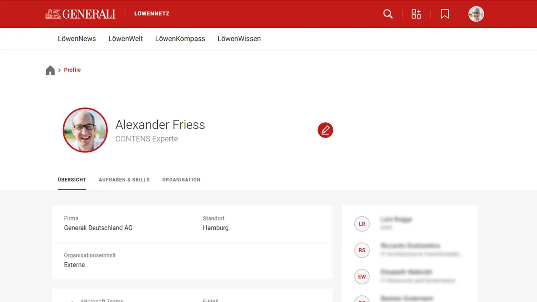Edit the profile with the red pencil icon
Image resolution: width=537 pixels, height=302 pixels.
pyautogui.click(x=326, y=130)
